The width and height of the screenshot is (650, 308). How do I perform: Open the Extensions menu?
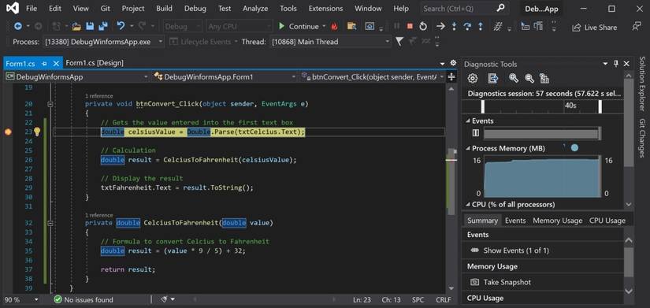coord(325,9)
